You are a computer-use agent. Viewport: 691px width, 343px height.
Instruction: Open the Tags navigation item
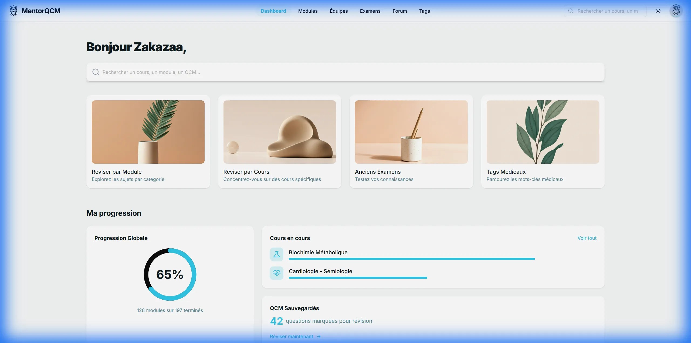[424, 11]
